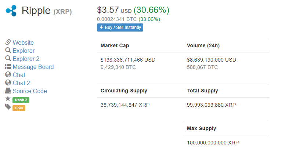The width and height of the screenshot is (300, 158).
Task: Open the Explorer 2 link
Action: [26, 59]
